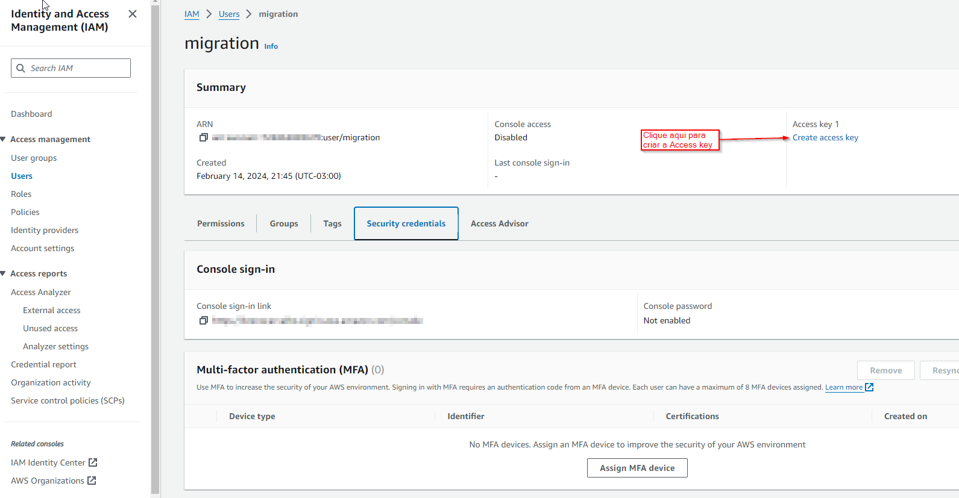Switch to the Permissions tab
Image resolution: width=959 pixels, height=498 pixels.
point(221,223)
